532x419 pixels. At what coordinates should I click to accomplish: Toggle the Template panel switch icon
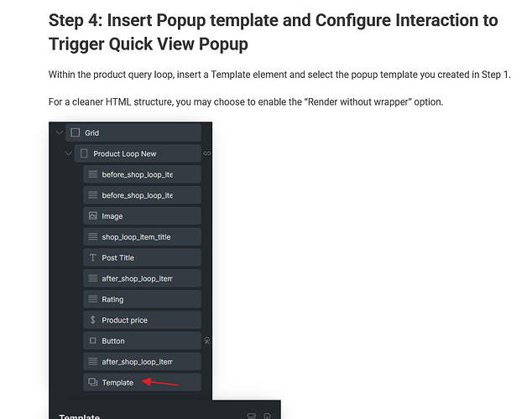click(x=252, y=416)
